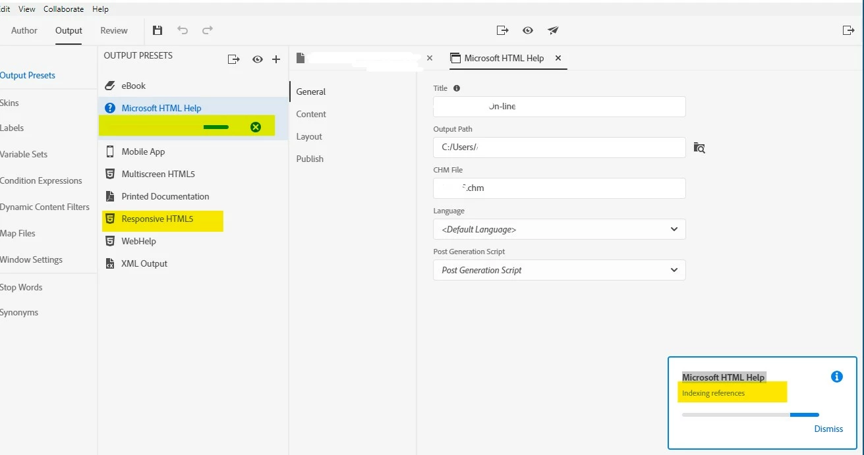View output eye icon in Output Presets header

point(258,59)
